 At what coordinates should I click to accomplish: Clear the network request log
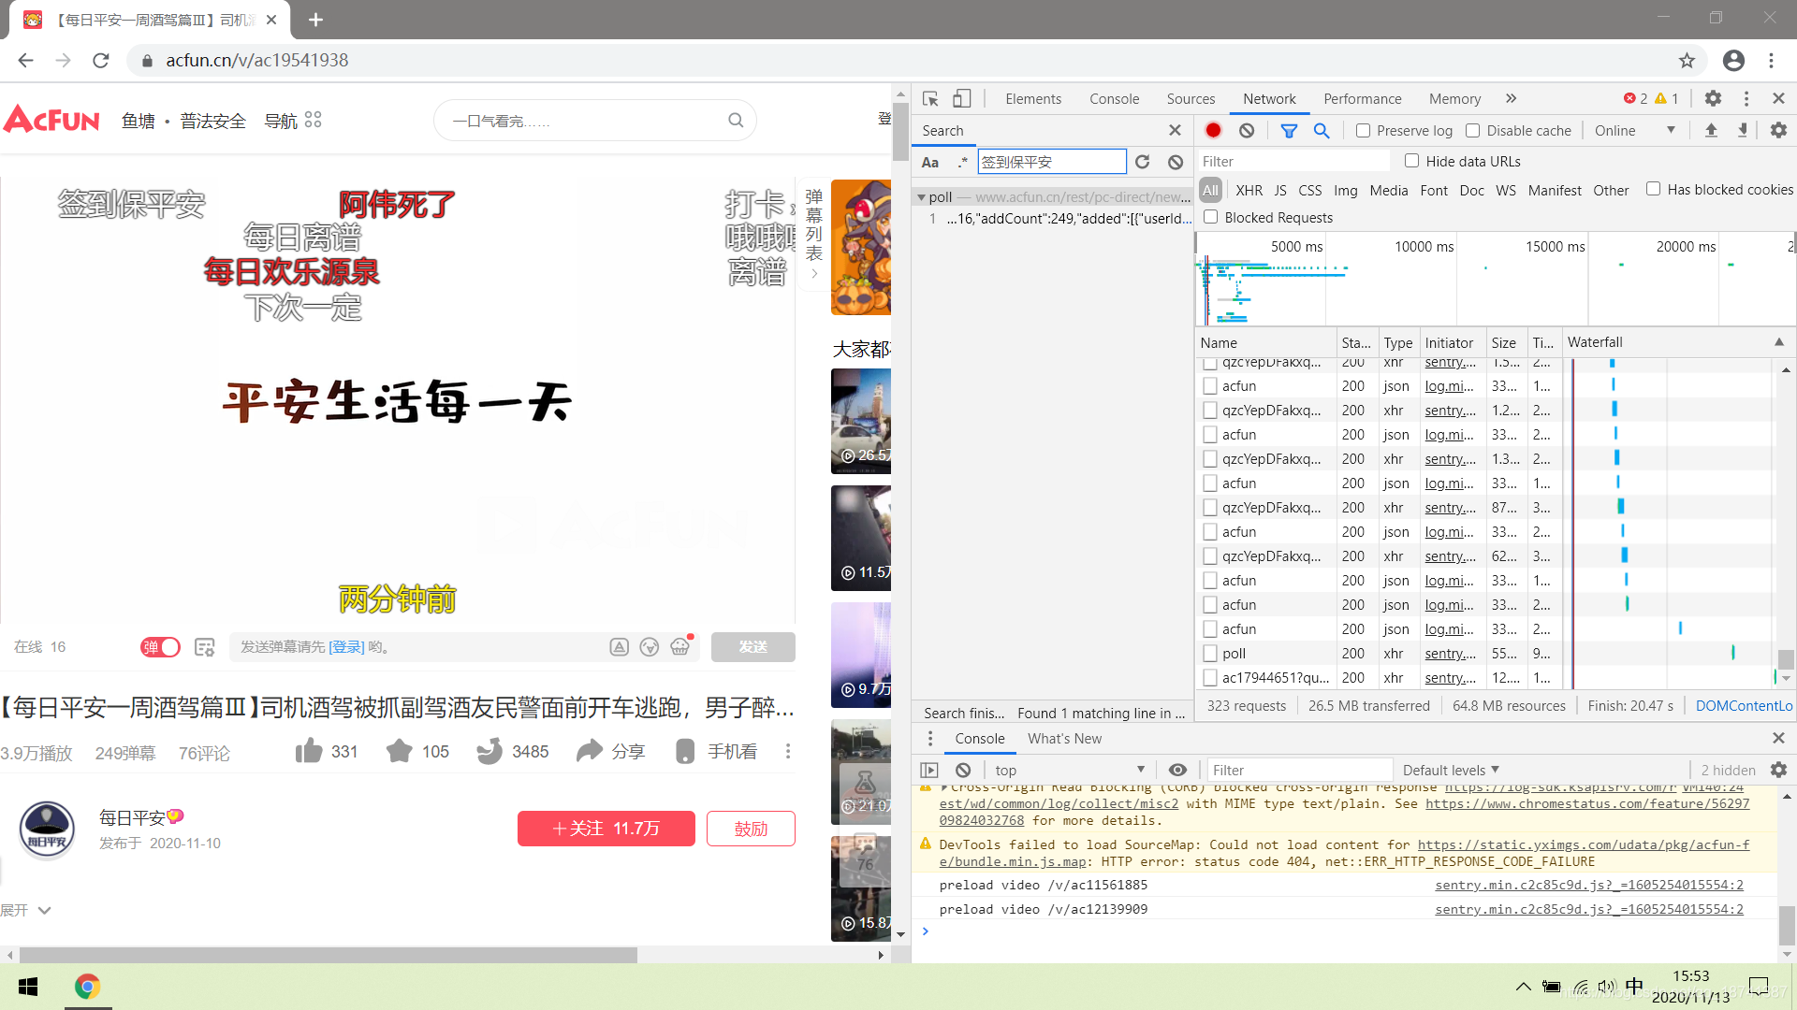[1246, 130]
